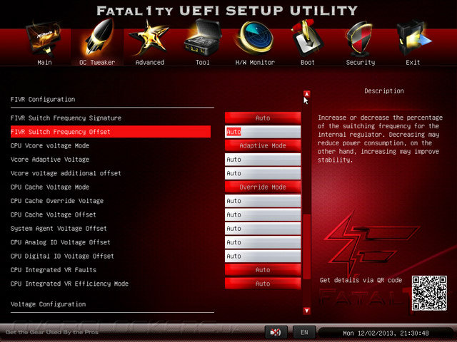457x342 pixels.
Task: Select System Agent Voltage Offset label
Action: pos(59,229)
